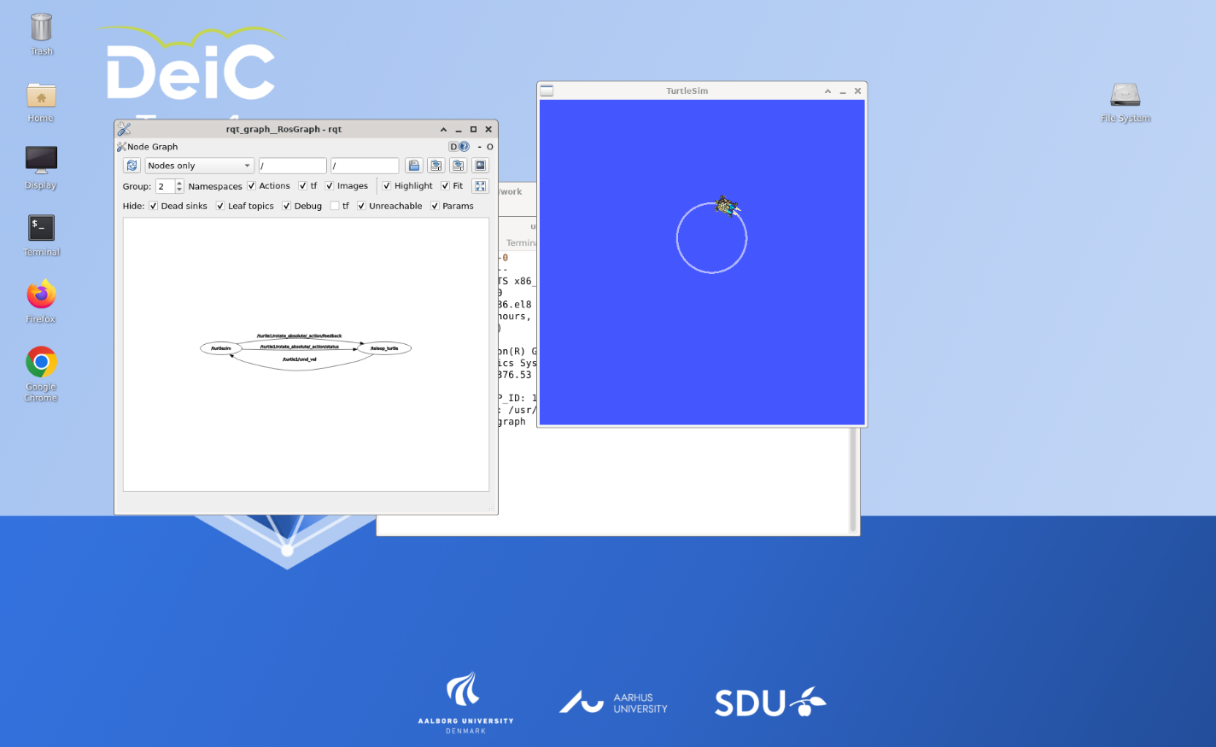This screenshot has width=1216, height=747.
Task: Load DOT graph from file icon
Action: click(414, 166)
